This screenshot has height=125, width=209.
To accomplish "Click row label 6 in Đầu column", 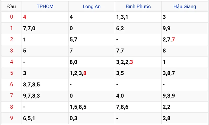I will coord(11,84).
